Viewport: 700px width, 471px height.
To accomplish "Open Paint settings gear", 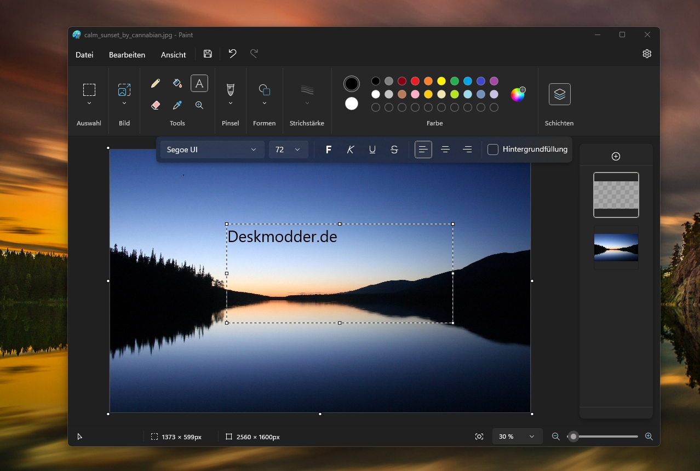I will coord(647,54).
